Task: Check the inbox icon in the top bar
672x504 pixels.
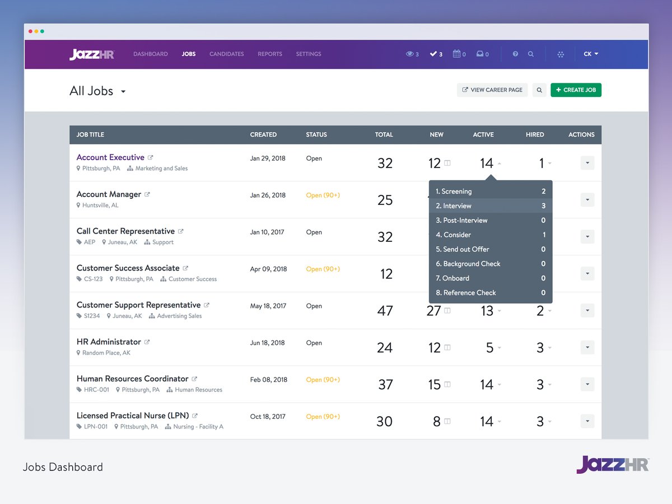Action: [x=481, y=54]
